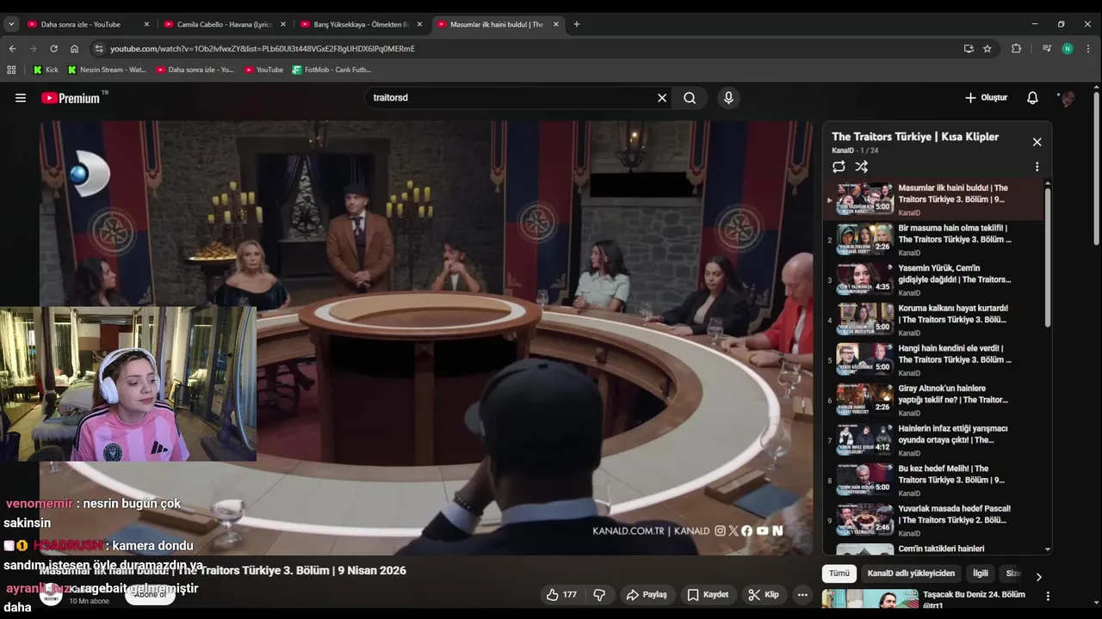Click the main video player area

(426, 338)
